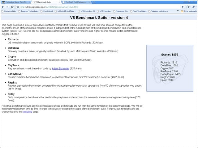Viewport: 198px width, 148px height.
Task: Click the DeltaBlue: 1586 result line
Action: point(169,65)
